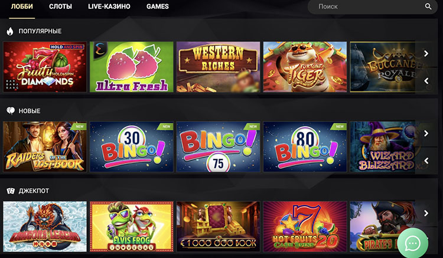Open the live chat bubble icon
The width and height of the screenshot is (443, 258).
click(x=413, y=243)
